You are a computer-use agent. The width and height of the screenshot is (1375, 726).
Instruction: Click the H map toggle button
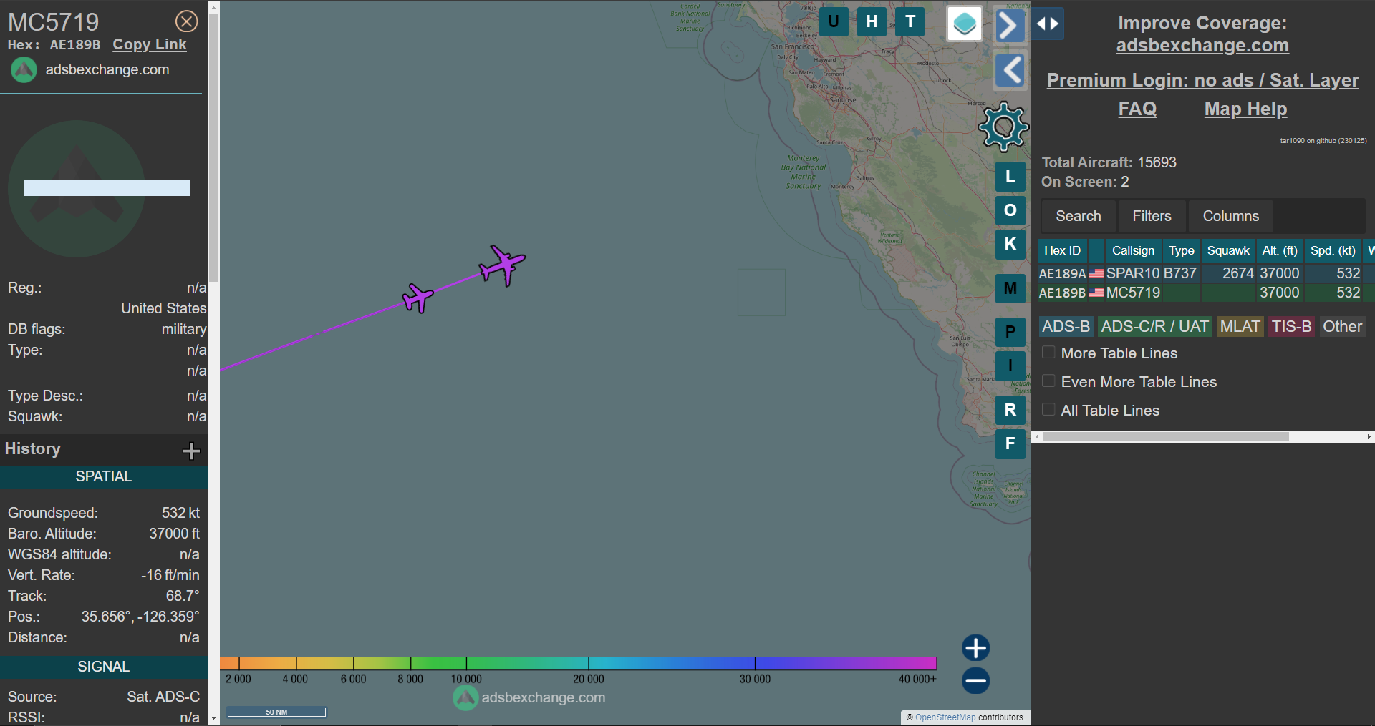coord(872,21)
